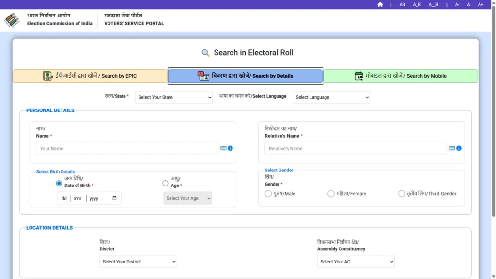The width and height of the screenshot is (496, 279).
Task: Select the Date of Birth radio button
Action: tap(59, 183)
